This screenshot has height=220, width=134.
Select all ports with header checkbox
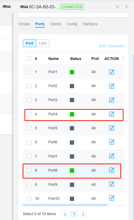pos(29,59)
